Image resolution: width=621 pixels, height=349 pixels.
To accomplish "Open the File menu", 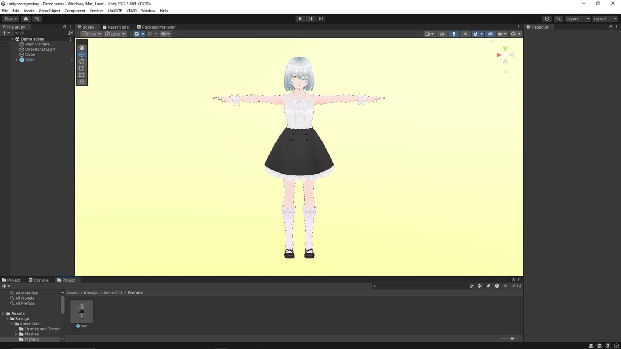I will click(x=5, y=11).
